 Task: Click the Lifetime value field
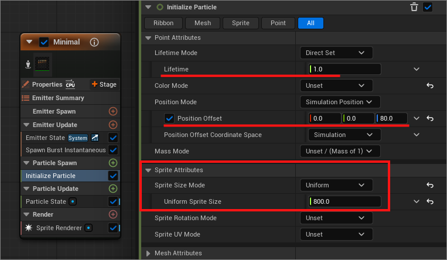coord(344,69)
